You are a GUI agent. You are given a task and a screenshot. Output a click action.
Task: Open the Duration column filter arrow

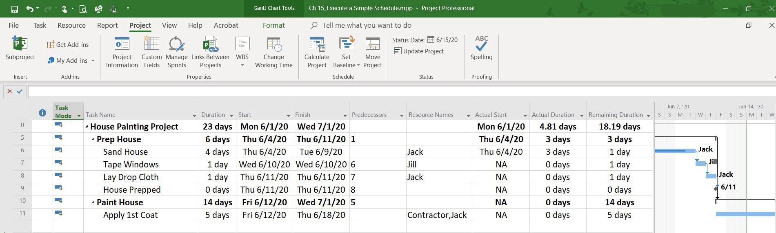pyautogui.click(x=231, y=115)
